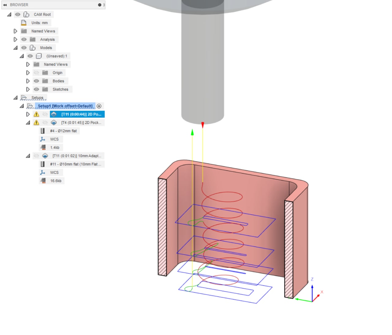Screen dimensions: 392x335
Task: Select the Models label
Action: point(46,48)
